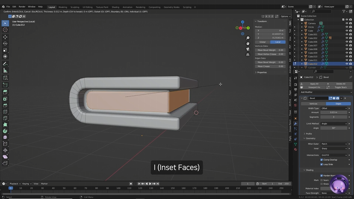Hide Cube.006 in viewport
This screenshot has width=354, height=199.
click(x=347, y=42)
